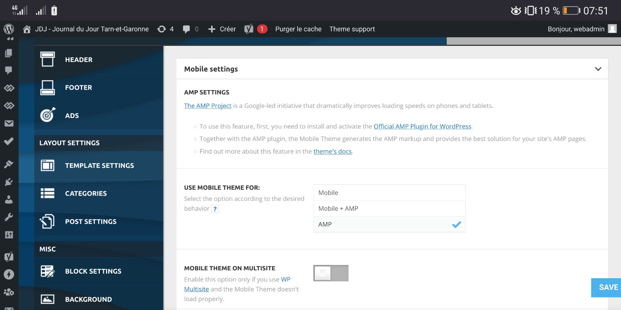
Task: Tap the battery indicator in status bar
Action: click(571, 11)
